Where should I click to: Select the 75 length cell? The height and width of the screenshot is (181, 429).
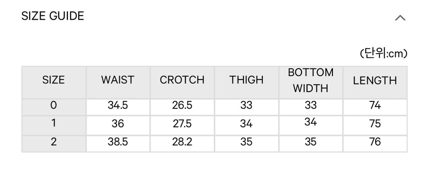(x=375, y=123)
